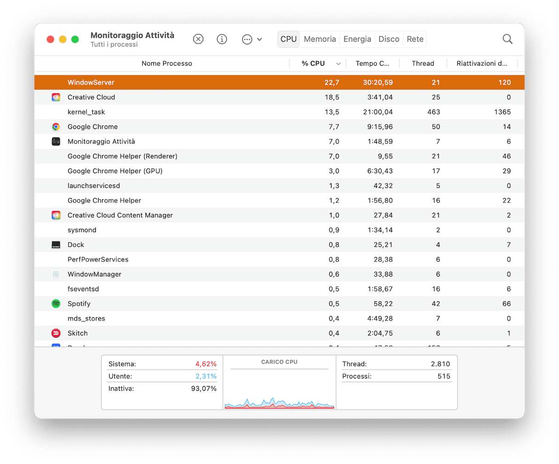559x464 pixels.
Task: Open the ellipsis more actions menu
Action: [x=252, y=39]
